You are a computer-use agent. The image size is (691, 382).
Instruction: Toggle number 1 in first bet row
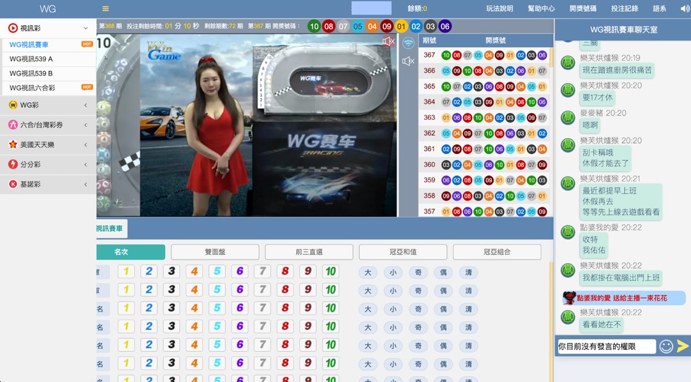point(126,271)
